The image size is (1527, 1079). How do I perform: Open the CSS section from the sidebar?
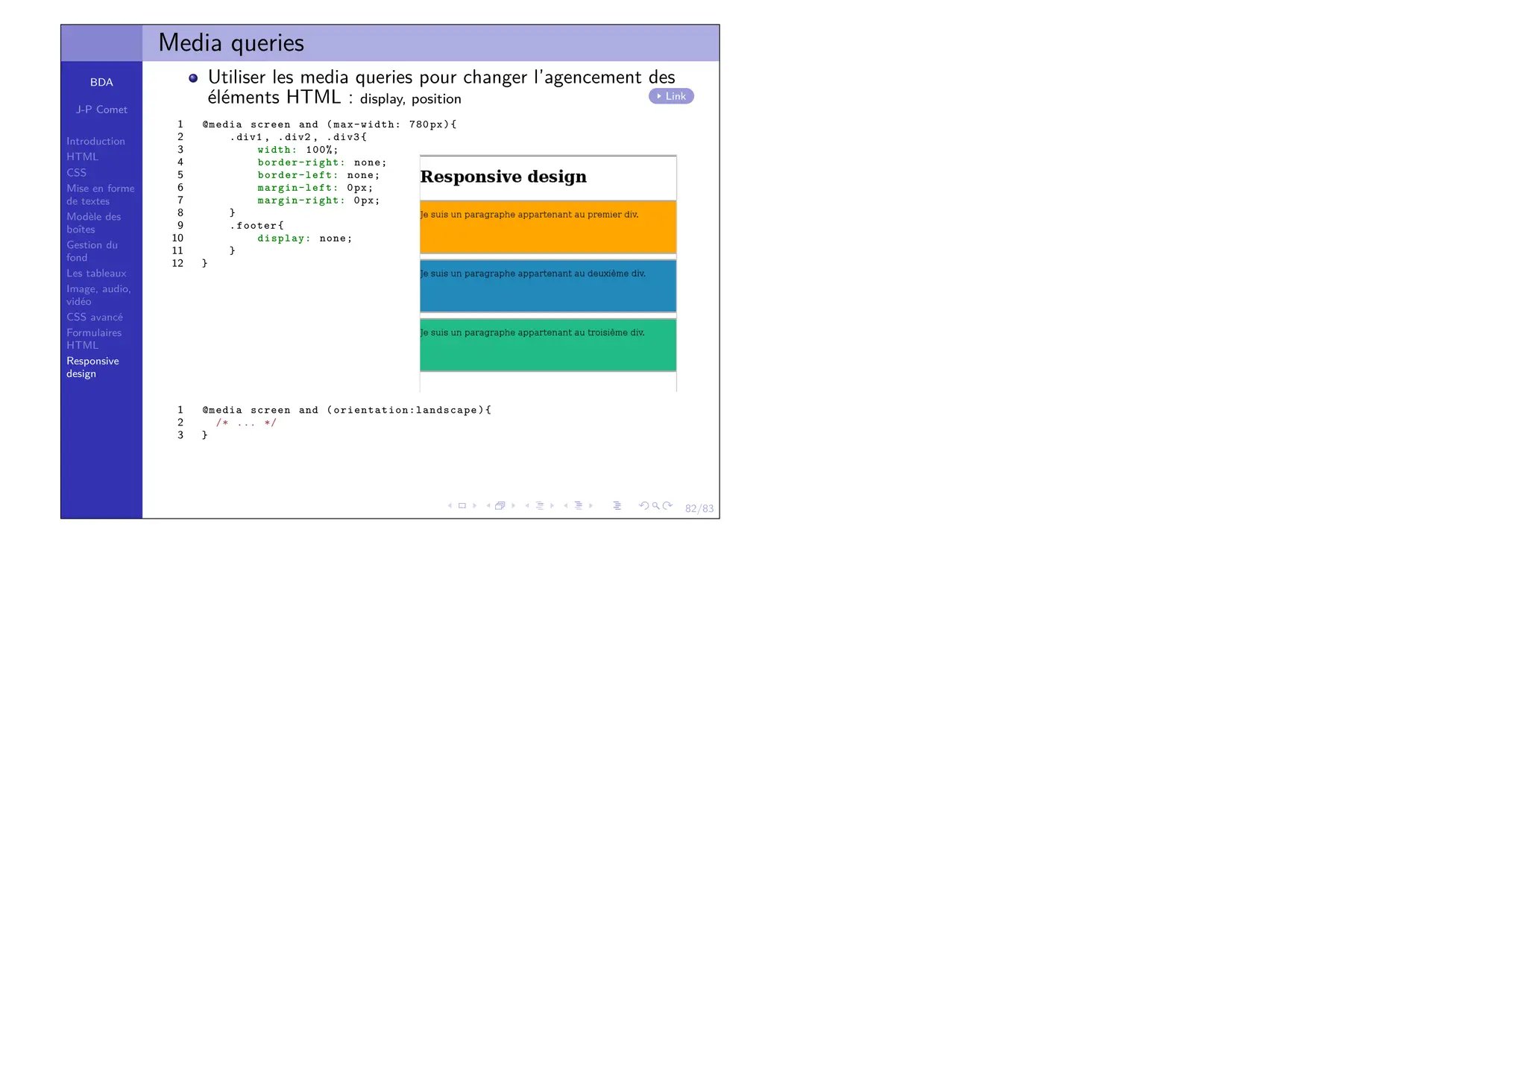tap(76, 173)
